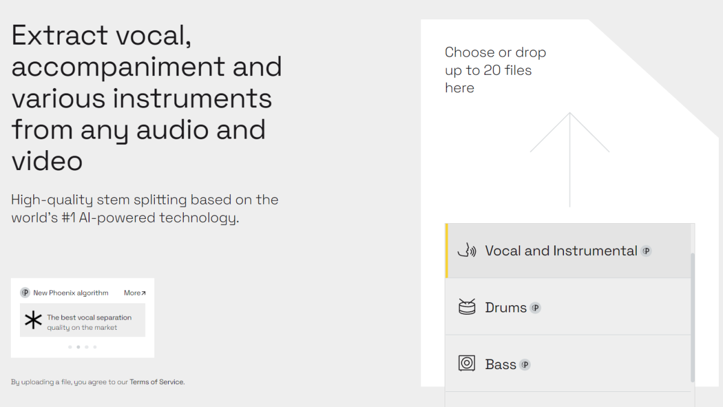
Task: Click the Phoenix logo beside New Phoenix algorithm
Action: tap(25, 293)
